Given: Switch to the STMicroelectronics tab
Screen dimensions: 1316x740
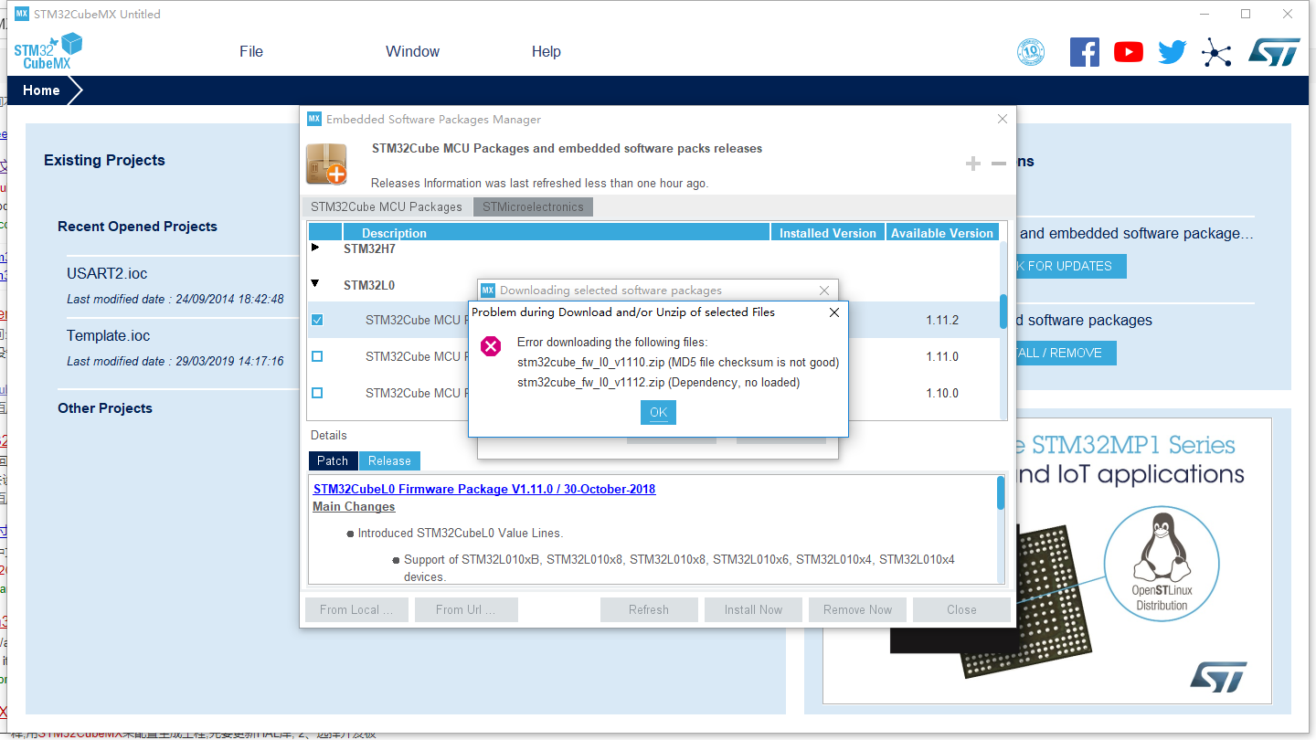Looking at the screenshot, I should (533, 206).
